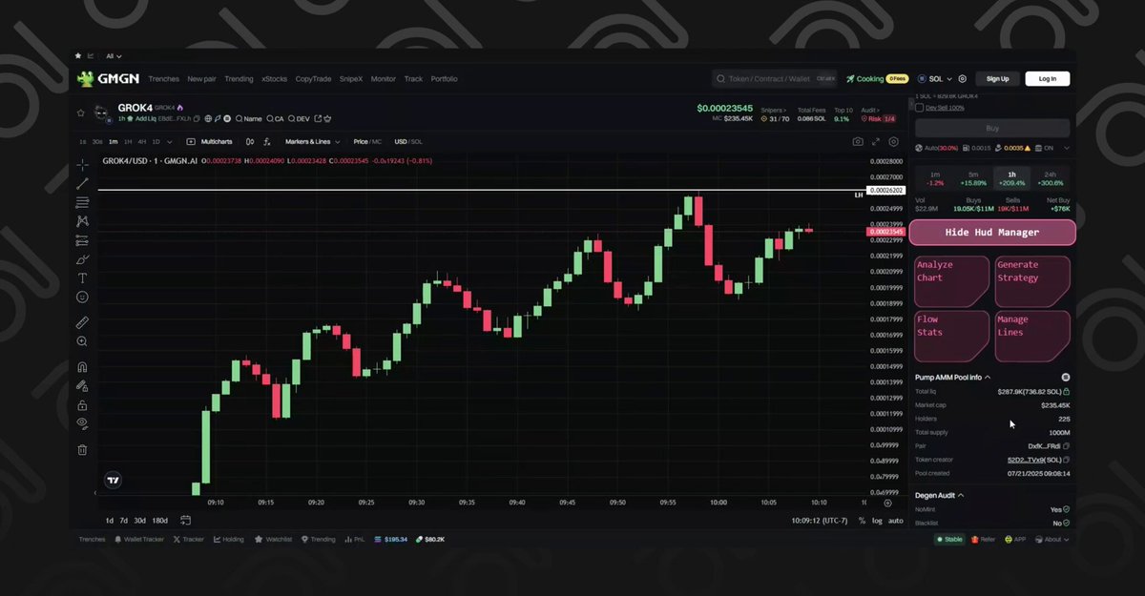The image size is (1145, 596).
Task: Take a chart snapshot with camera icon
Action: pyautogui.click(x=858, y=141)
